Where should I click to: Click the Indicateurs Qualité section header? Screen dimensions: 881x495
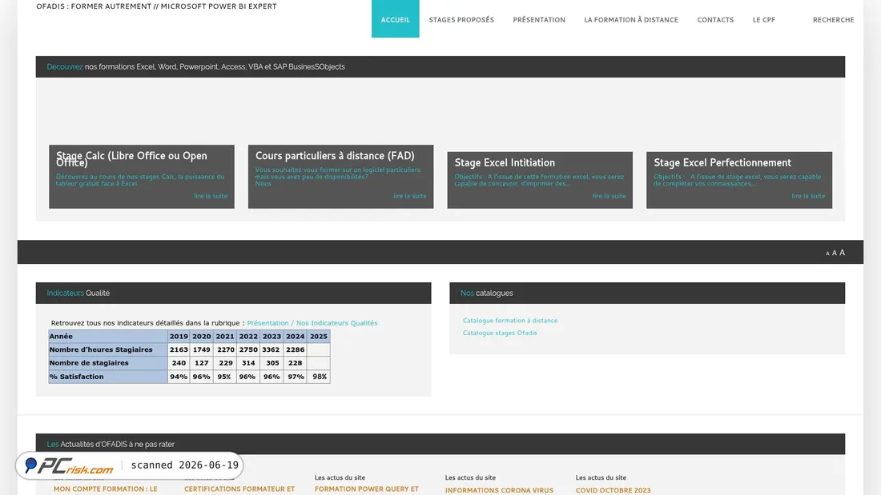point(233,293)
